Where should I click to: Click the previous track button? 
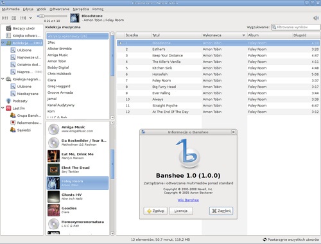click(x=5, y=18)
